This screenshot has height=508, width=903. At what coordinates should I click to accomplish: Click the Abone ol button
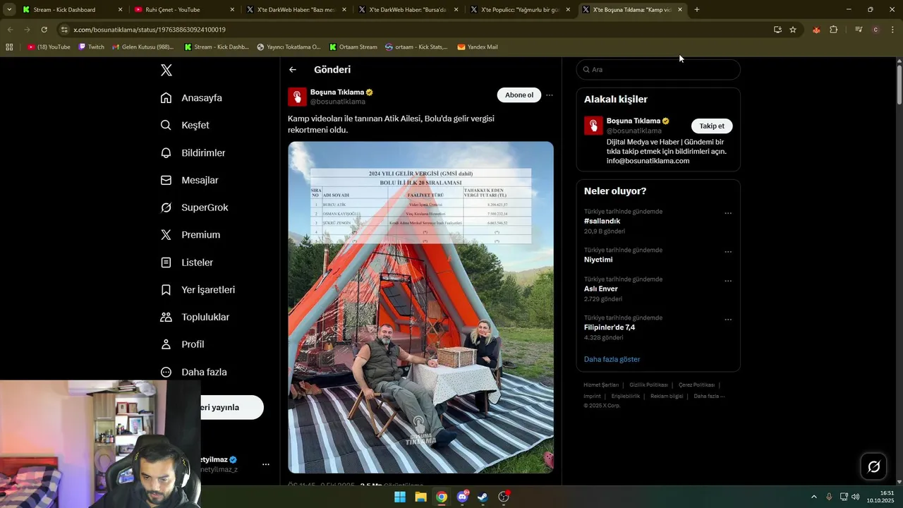click(519, 95)
